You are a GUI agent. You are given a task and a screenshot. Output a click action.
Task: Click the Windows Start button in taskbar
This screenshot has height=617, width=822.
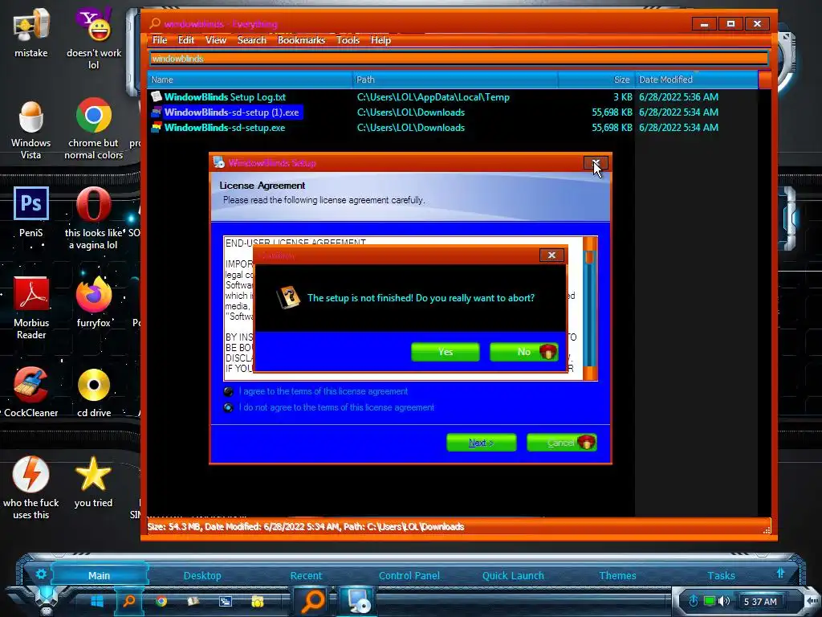pyautogui.click(x=97, y=601)
